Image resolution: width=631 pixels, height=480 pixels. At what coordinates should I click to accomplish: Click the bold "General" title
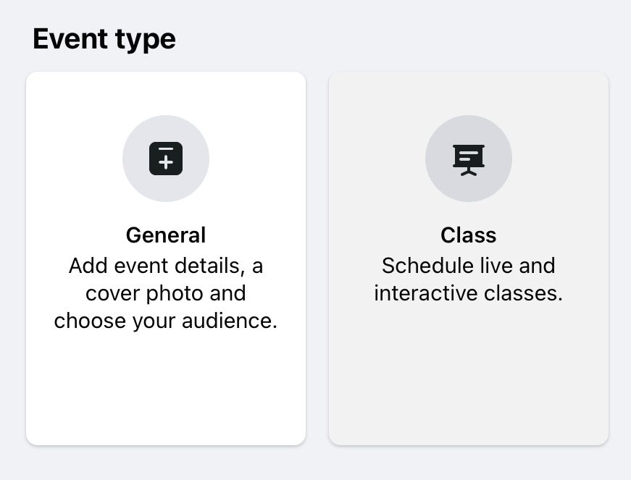tap(166, 235)
